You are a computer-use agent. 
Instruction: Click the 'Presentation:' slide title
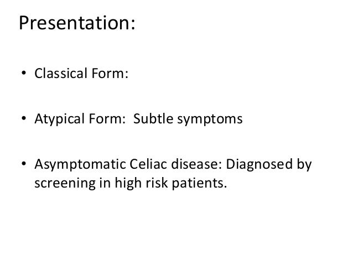[77, 23]
